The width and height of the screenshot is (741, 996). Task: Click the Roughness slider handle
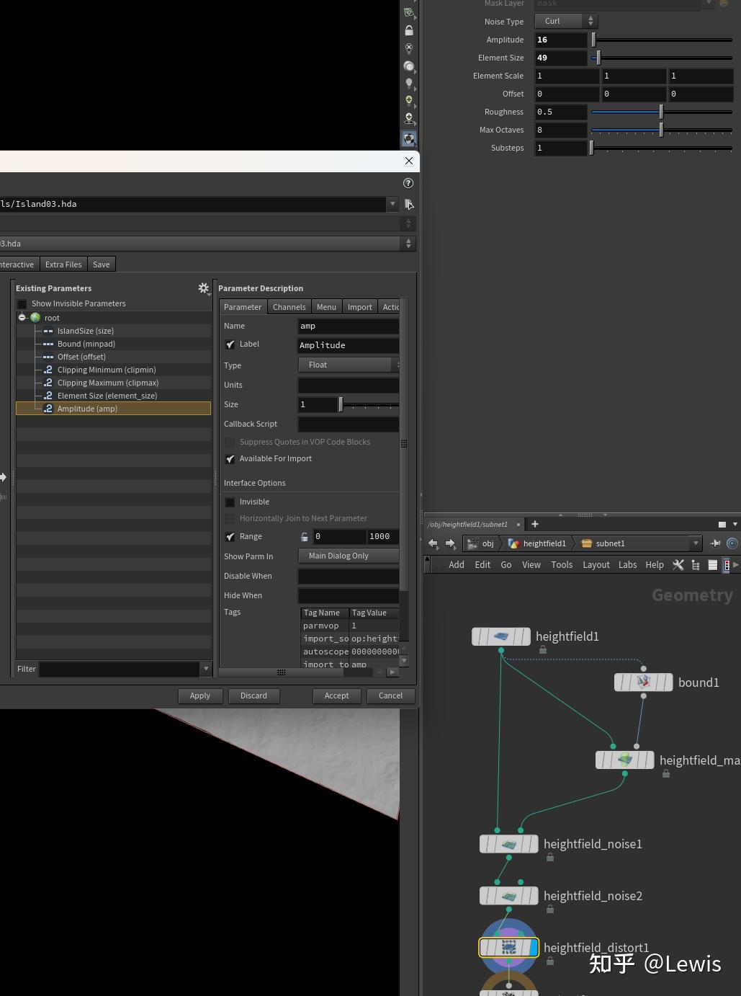click(x=660, y=112)
